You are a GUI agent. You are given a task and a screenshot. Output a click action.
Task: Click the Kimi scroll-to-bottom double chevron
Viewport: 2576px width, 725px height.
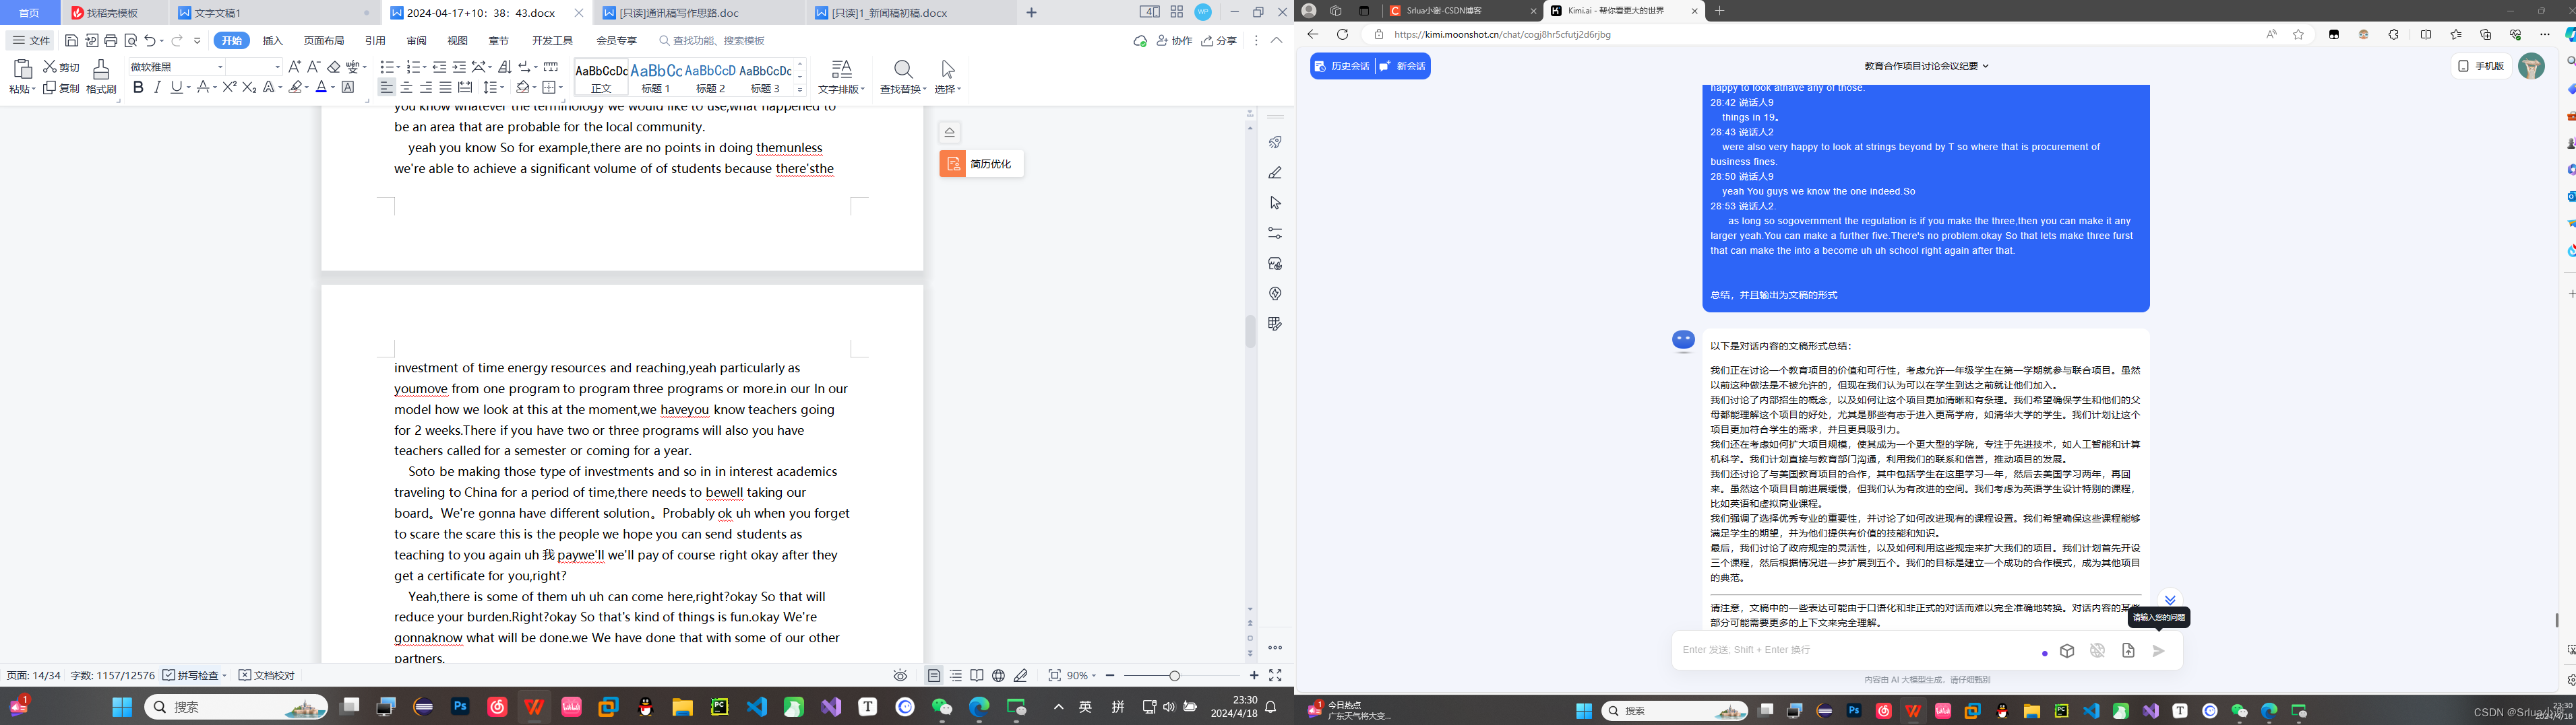coord(2170,600)
